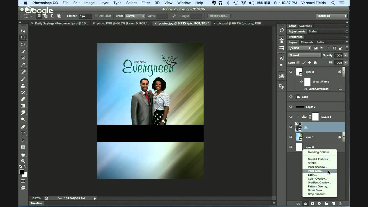Click the Feather input field
Image resolution: width=368 pixels, height=207 pixels.
coord(85,16)
